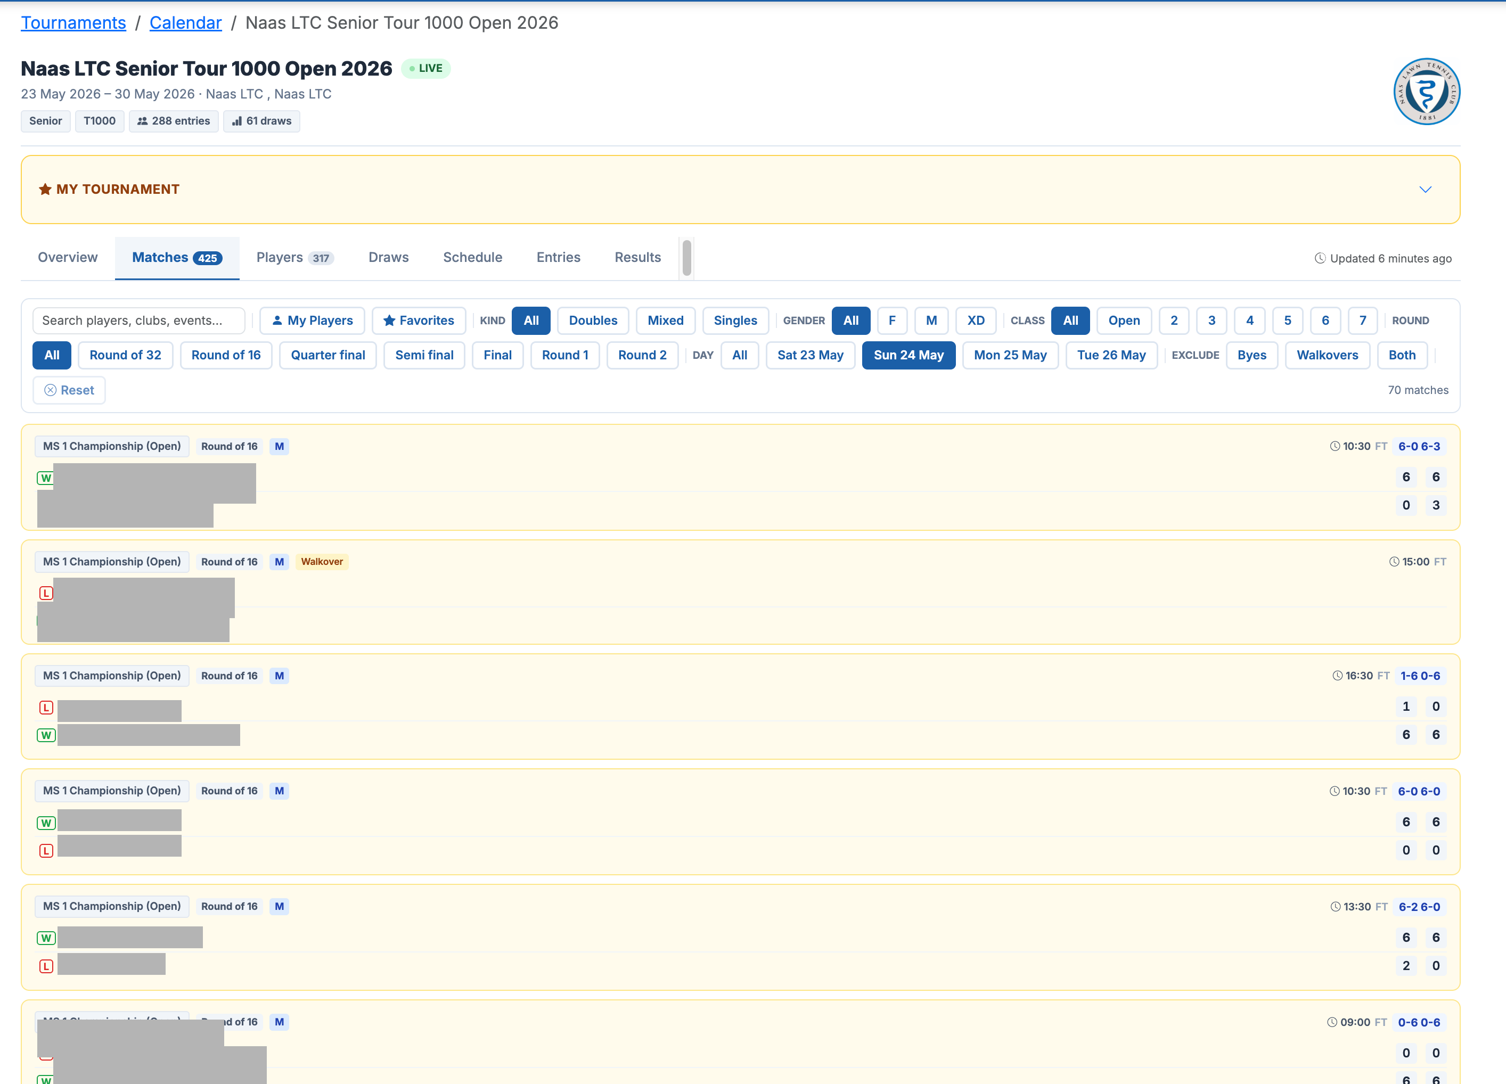
Task: Switch to the Players tab
Action: (x=295, y=258)
